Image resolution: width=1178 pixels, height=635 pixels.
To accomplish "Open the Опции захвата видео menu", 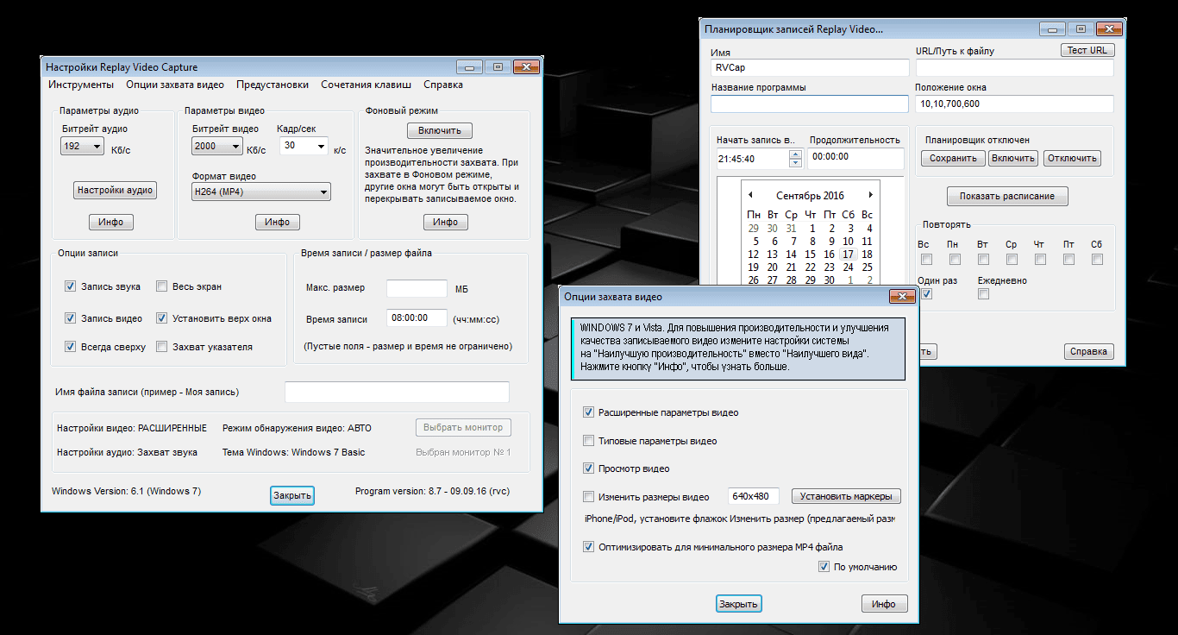I will pos(175,85).
